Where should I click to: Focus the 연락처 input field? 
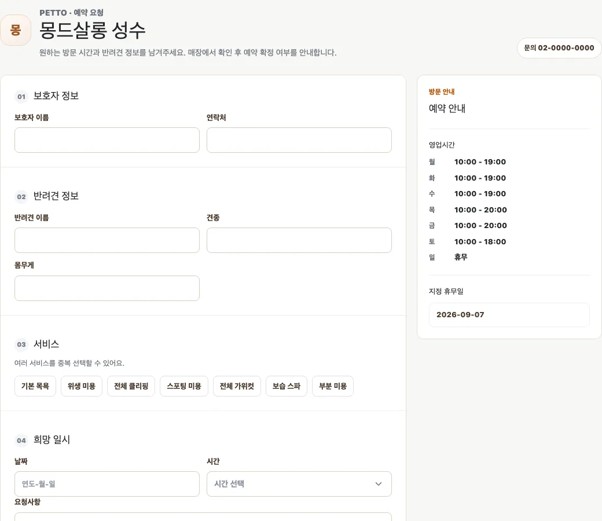299,140
